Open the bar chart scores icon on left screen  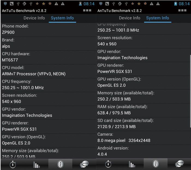pos(37,165)
